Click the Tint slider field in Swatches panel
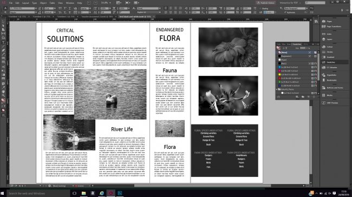Screen dimensions: 352x197 coord(303,48)
